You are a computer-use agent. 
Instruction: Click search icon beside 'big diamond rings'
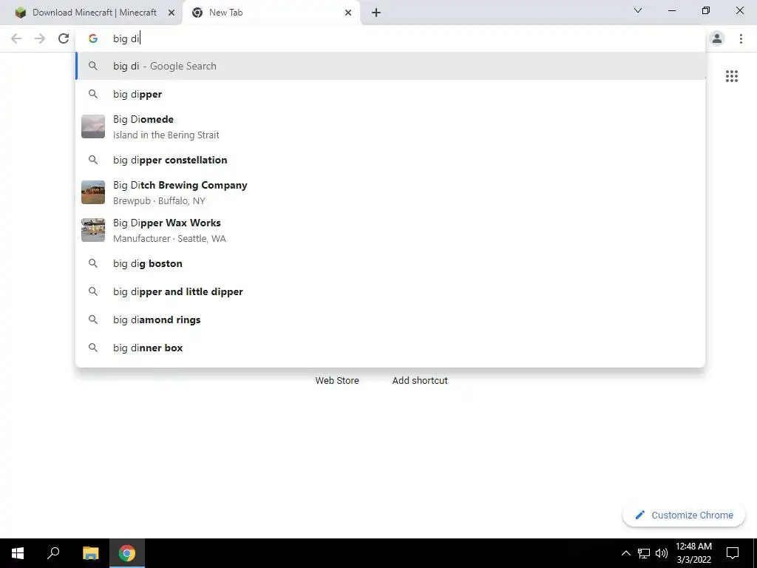[x=93, y=319]
